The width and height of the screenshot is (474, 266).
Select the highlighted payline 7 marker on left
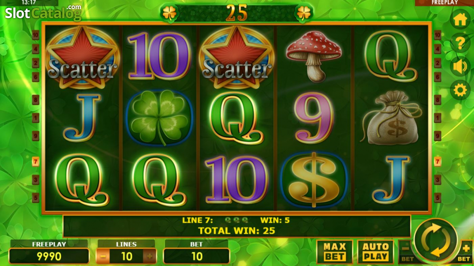point(36,161)
